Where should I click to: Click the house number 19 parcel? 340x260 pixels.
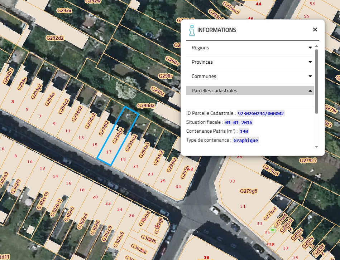pos(123,160)
